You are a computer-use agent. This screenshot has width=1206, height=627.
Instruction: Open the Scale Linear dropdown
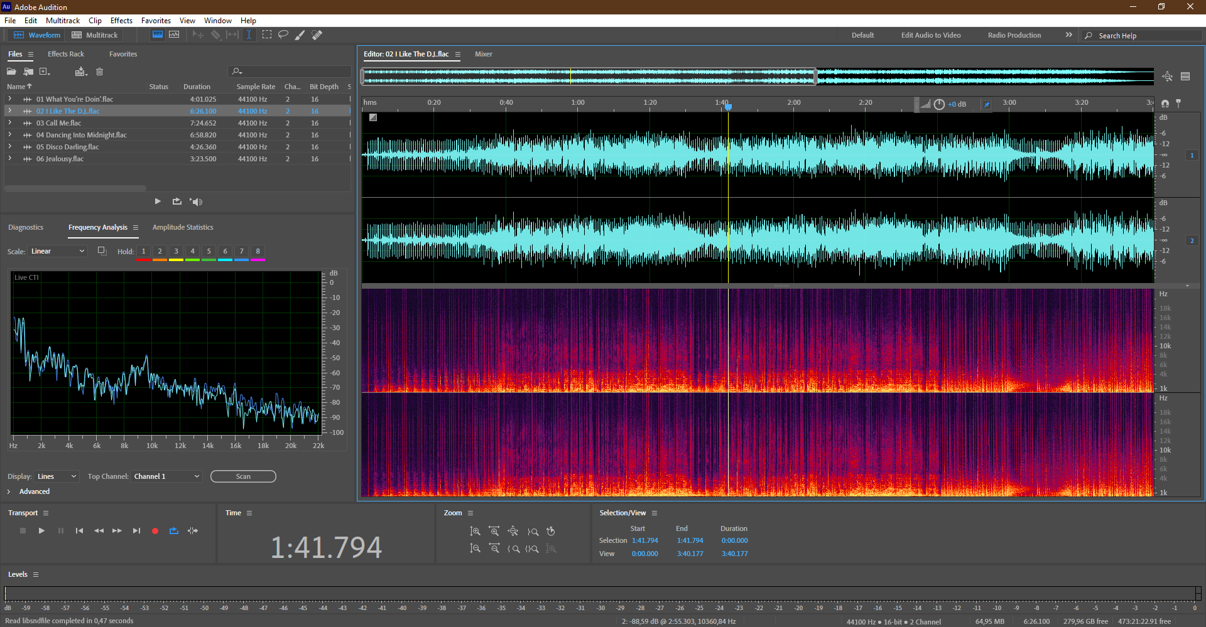(x=58, y=251)
